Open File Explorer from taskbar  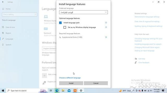tap(63, 91)
